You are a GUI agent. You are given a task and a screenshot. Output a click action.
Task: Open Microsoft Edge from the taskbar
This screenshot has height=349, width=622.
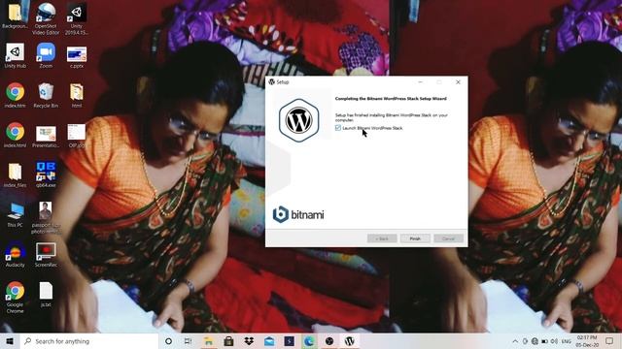tap(309, 341)
